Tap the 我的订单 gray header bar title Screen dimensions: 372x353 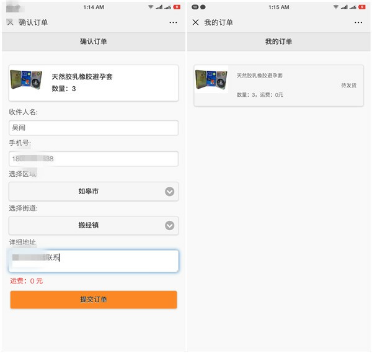pos(279,42)
